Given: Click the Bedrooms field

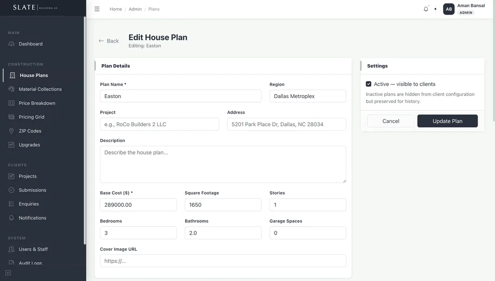Looking at the screenshot, I should pyautogui.click(x=138, y=233).
